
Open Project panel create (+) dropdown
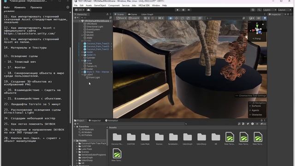tap(76, 124)
